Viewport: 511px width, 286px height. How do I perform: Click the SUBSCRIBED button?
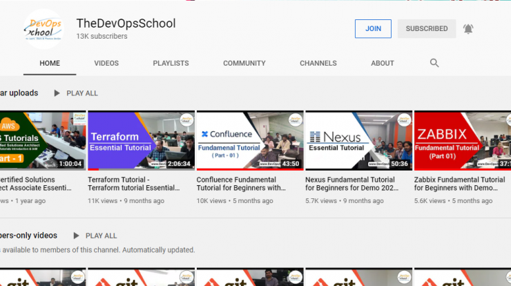point(427,29)
